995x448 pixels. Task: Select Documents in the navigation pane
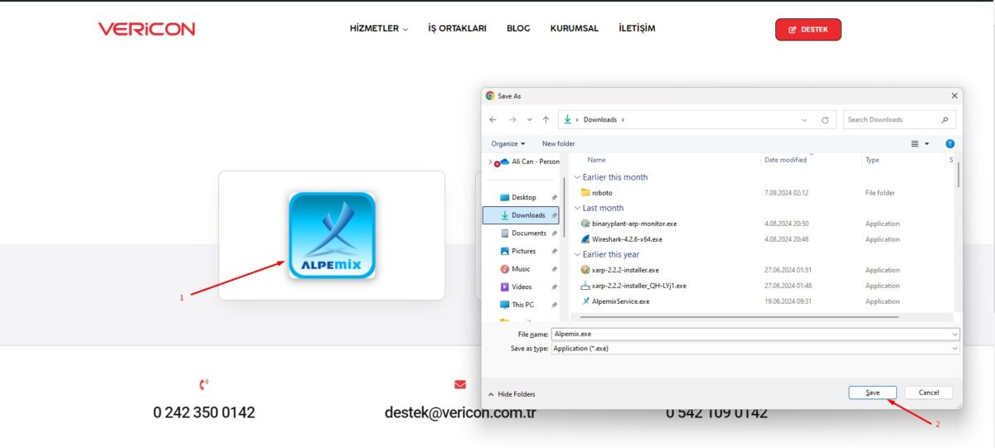(x=529, y=233)
